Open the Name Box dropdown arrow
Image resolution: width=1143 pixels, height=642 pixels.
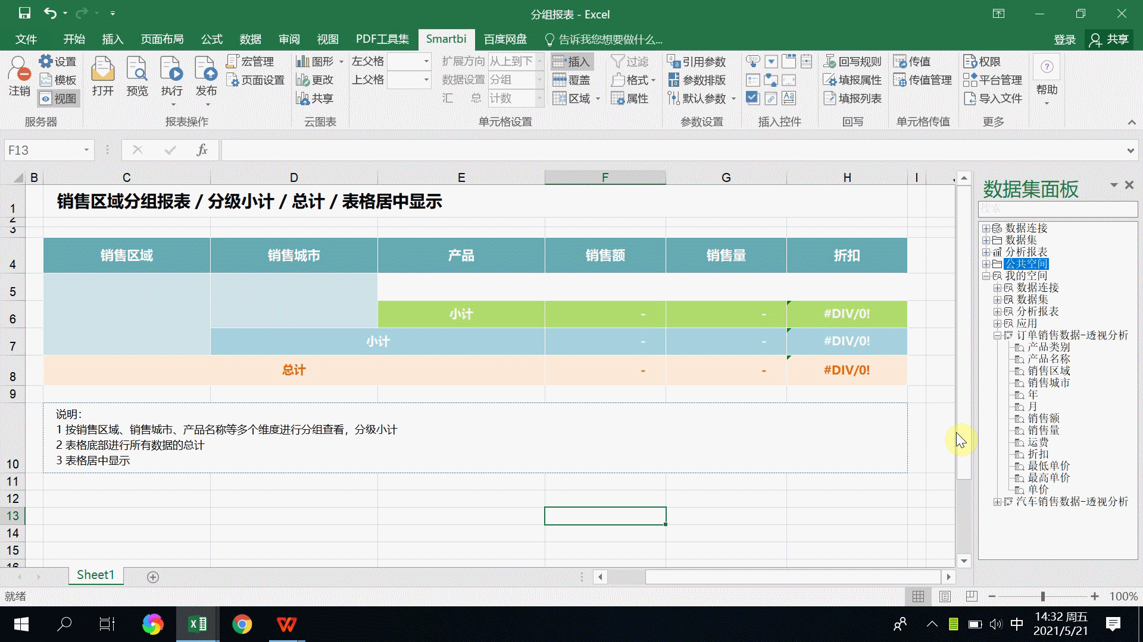point(86,150)
